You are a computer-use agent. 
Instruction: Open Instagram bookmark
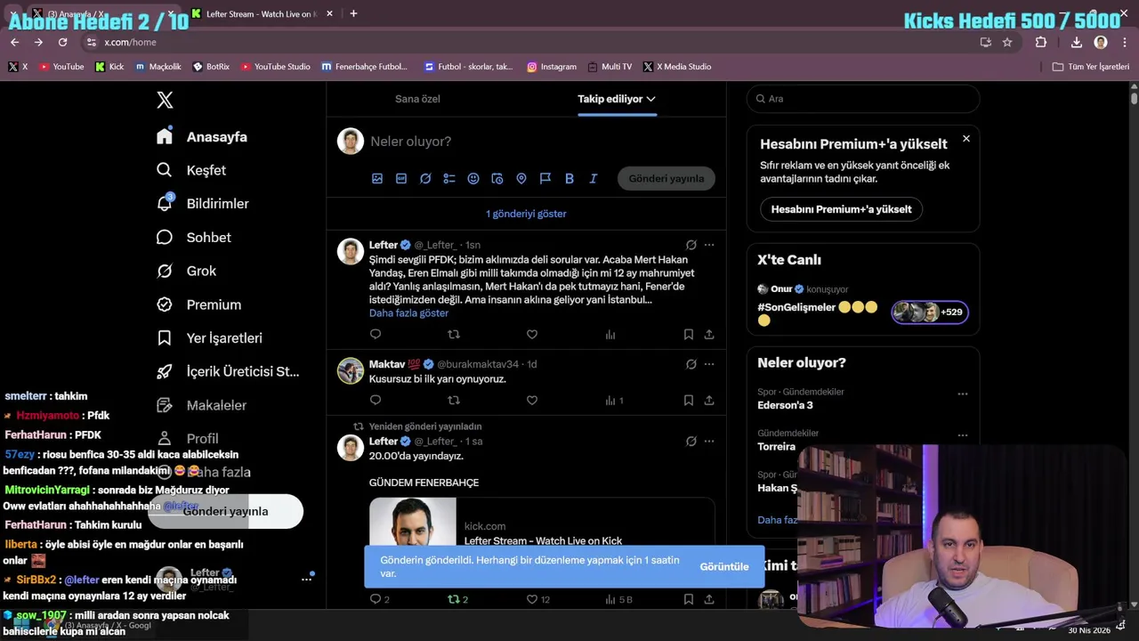click(552, 67)
